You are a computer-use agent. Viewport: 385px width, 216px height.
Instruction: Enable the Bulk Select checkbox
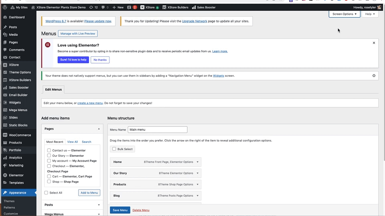coord(114,149)
